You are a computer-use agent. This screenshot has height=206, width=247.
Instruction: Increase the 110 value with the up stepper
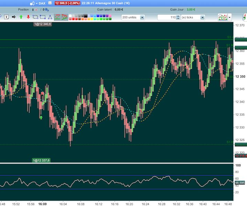[178, 16]
